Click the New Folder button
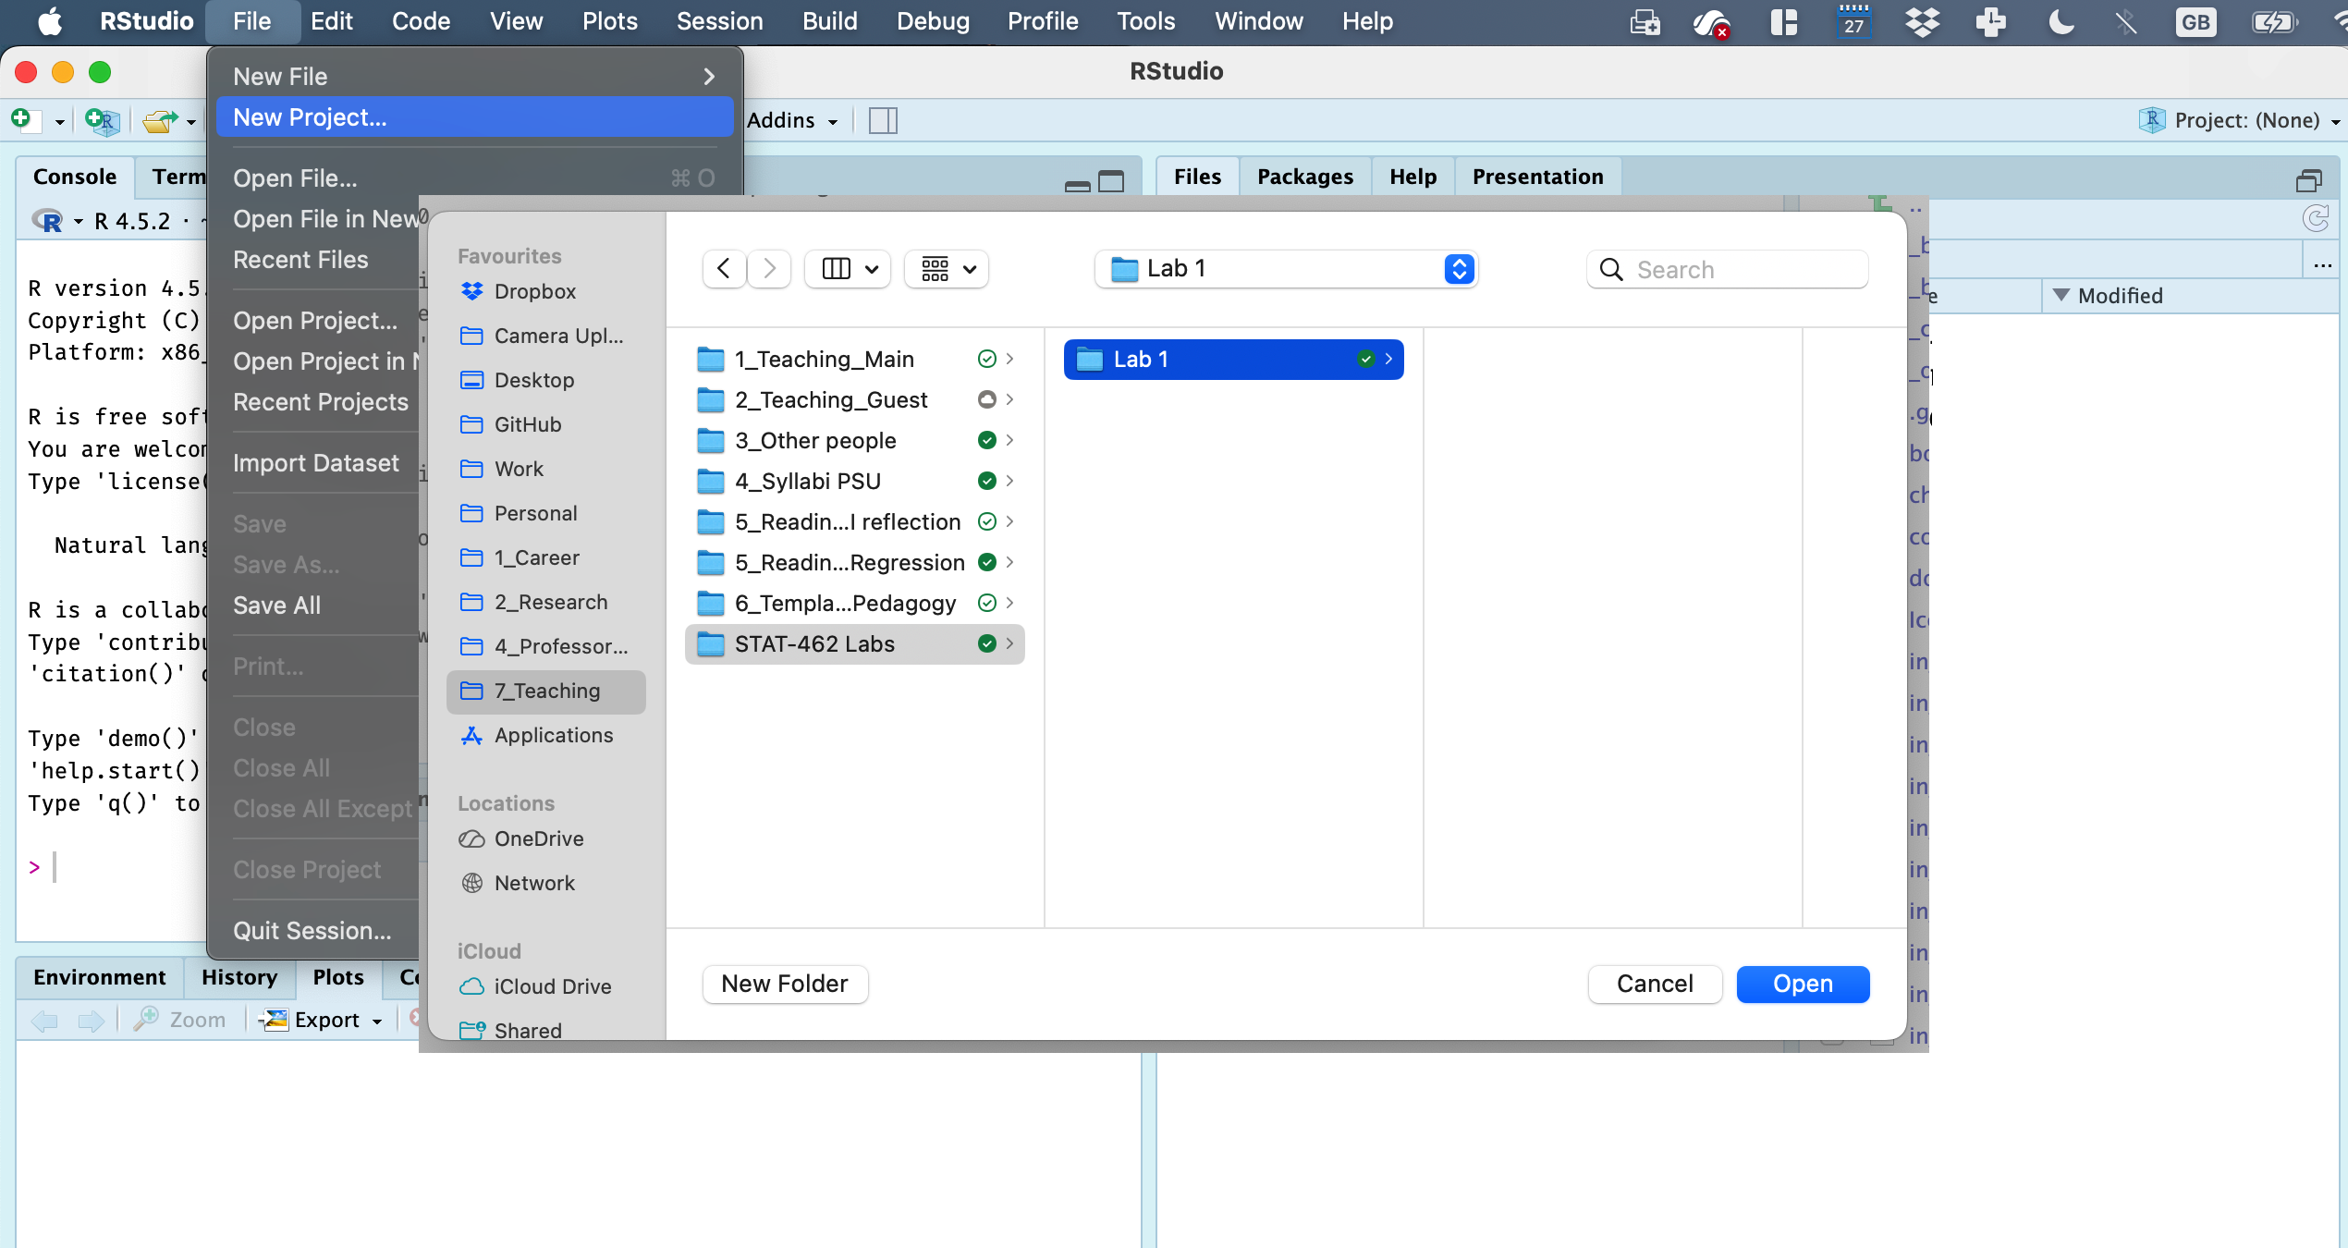The height and width of the screenshot is (1248, 2348). click(785, 984)
